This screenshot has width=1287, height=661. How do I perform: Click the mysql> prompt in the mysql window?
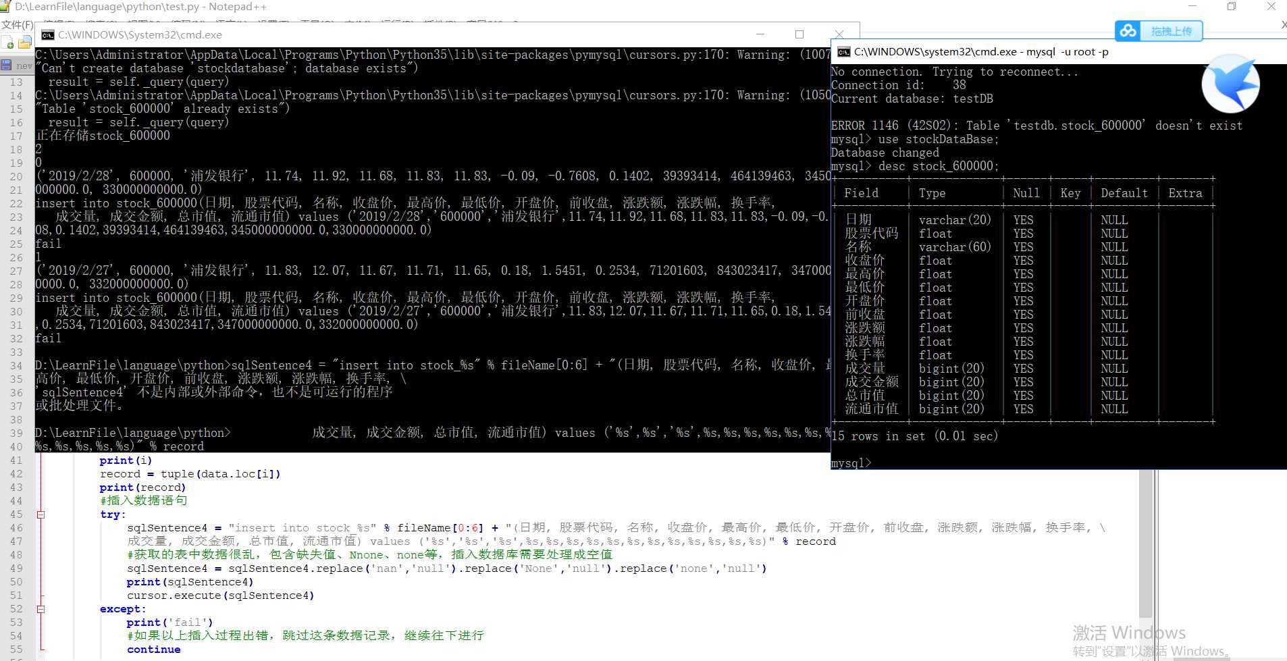point(851,463)
